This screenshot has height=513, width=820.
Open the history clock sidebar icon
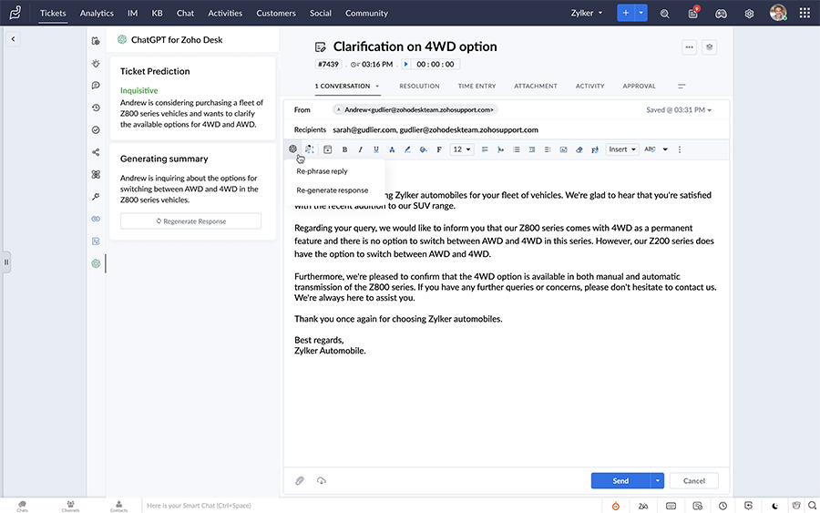tap(96, 108)
